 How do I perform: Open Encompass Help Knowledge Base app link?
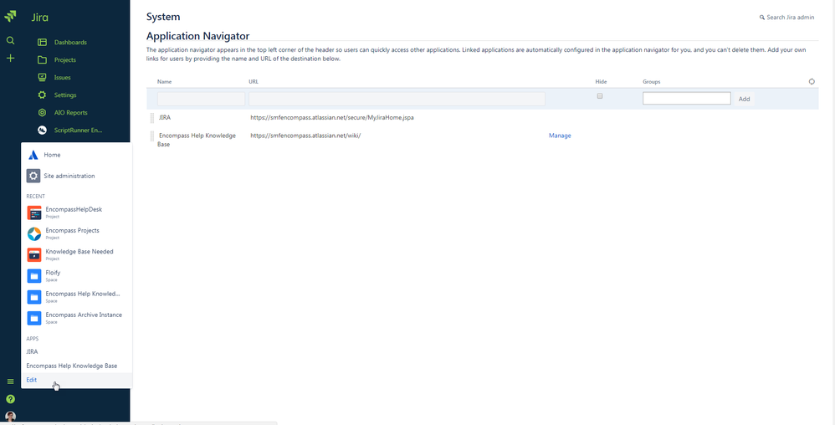(x=72, y=366)
